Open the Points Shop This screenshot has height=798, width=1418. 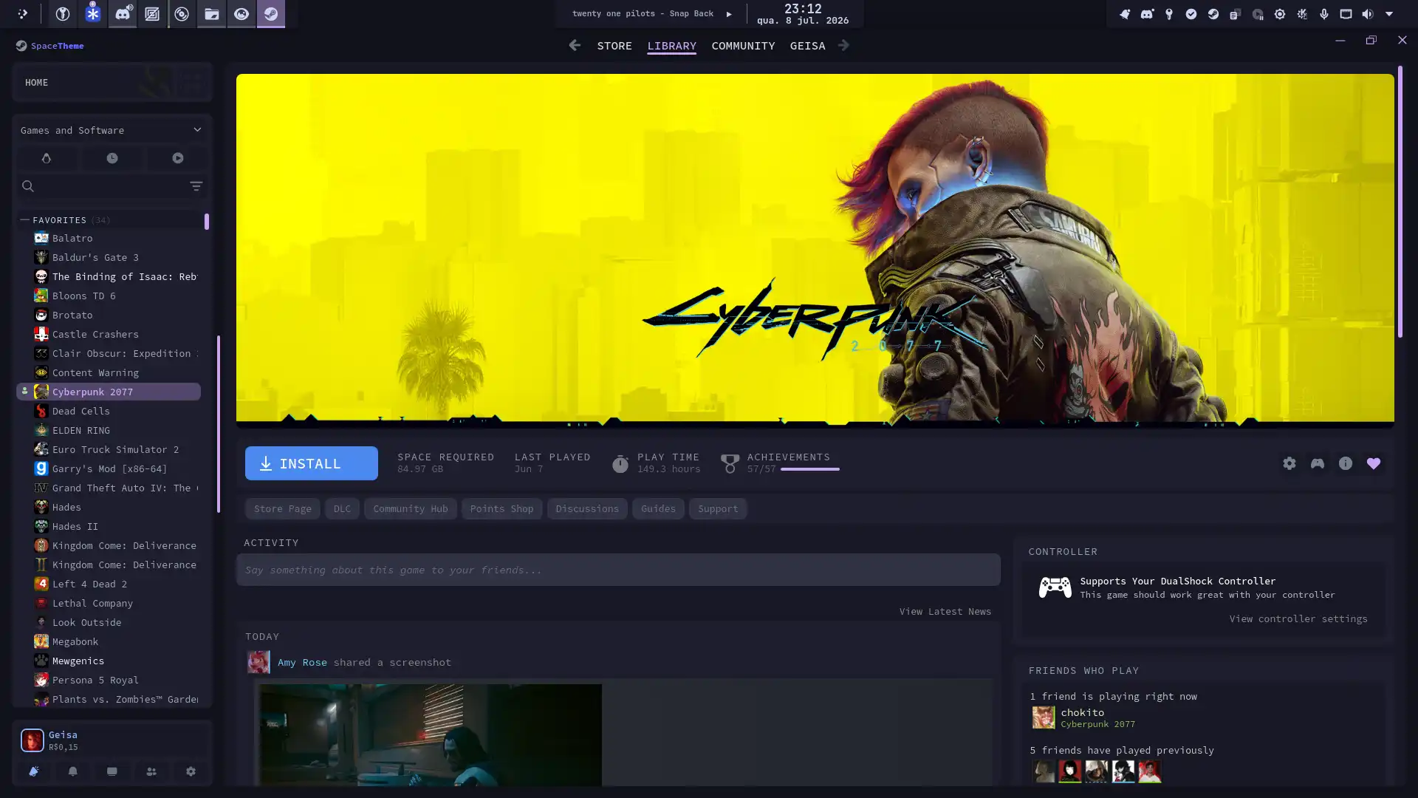[502, 508]
